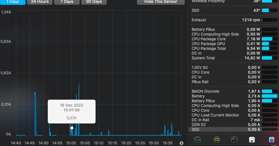
Task: Switch graph to the 7 Days tab
Action: 67,2
